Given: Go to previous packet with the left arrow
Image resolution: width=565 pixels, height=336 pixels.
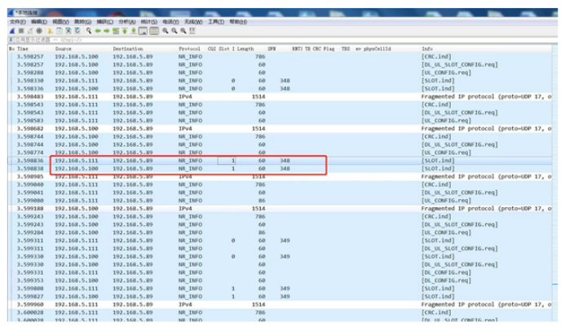Looking at the screenshot, I should point(97,30).
